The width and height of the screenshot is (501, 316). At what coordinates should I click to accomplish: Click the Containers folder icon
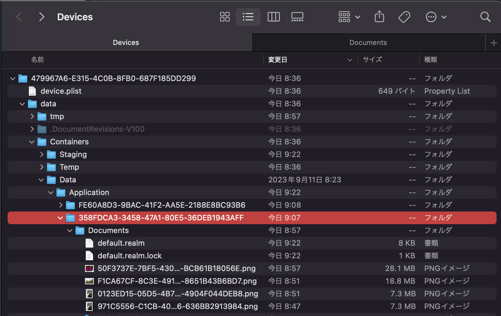42,142
